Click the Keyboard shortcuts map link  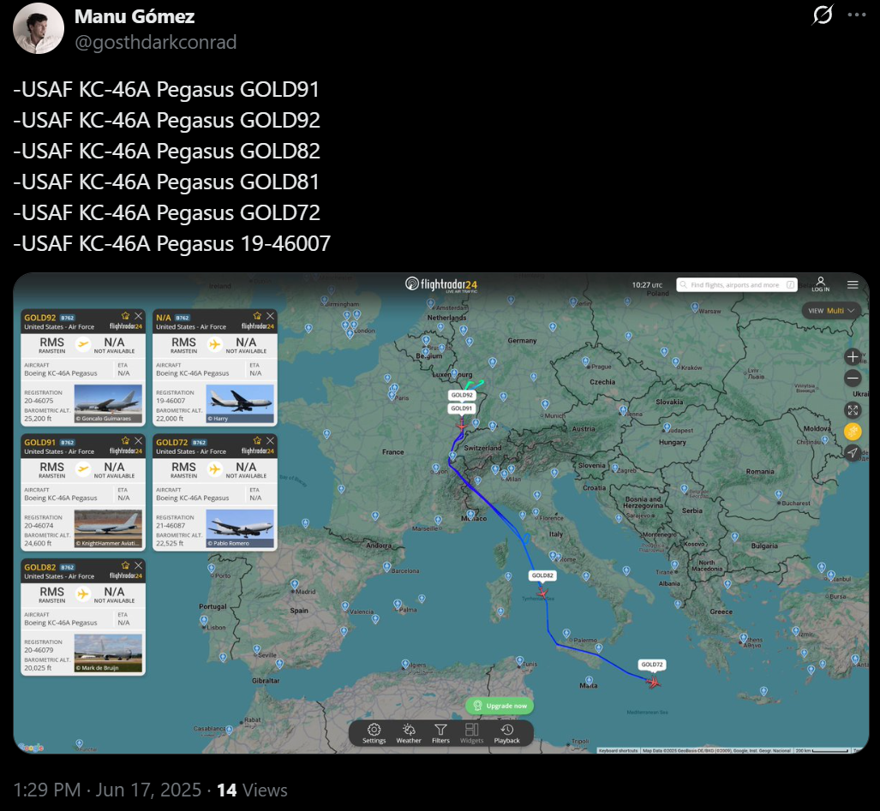coord(618,750)
